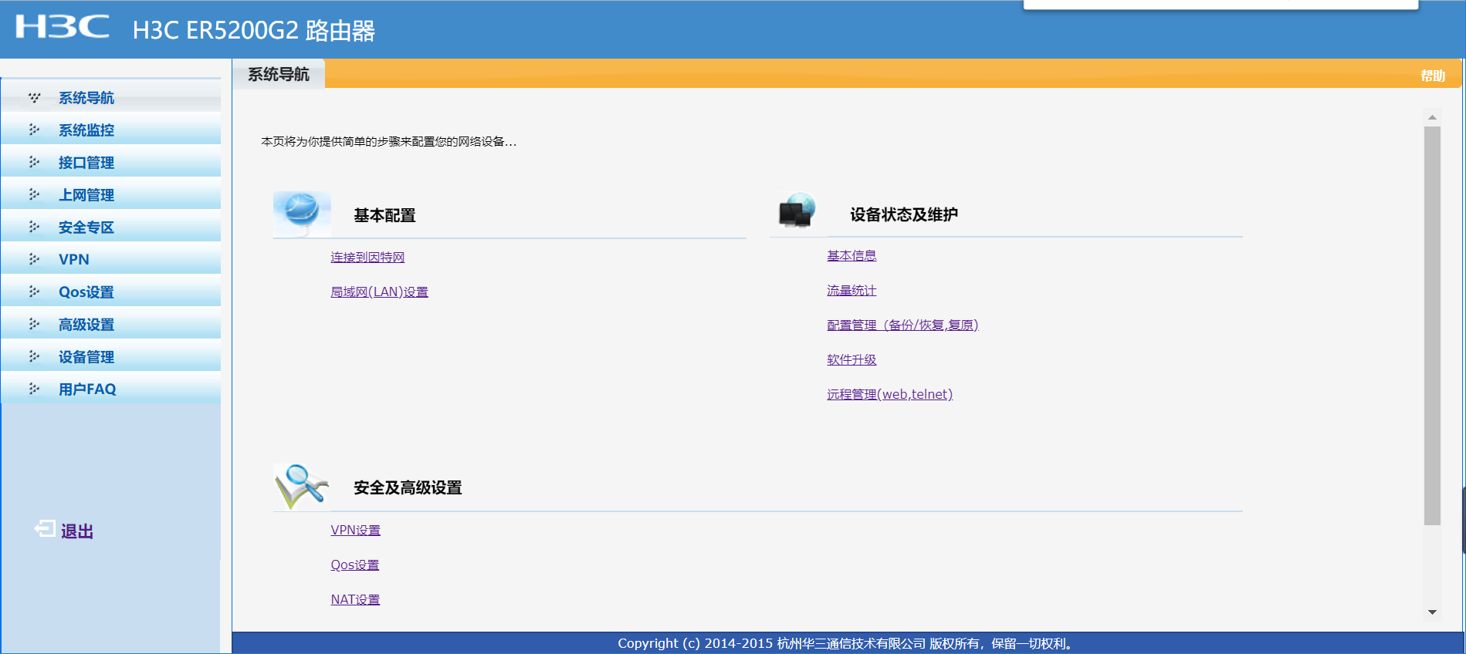Go to 安全专区 sidebar menu
Screen dimensions: 1466x654
[86, 228]
